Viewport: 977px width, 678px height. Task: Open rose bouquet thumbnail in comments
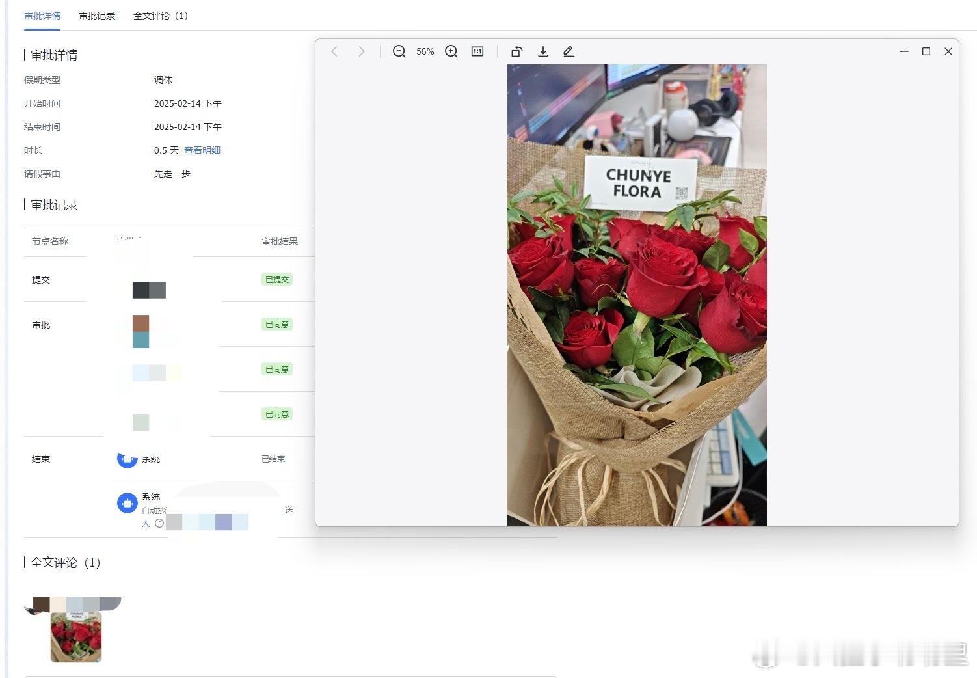point(76,636)
